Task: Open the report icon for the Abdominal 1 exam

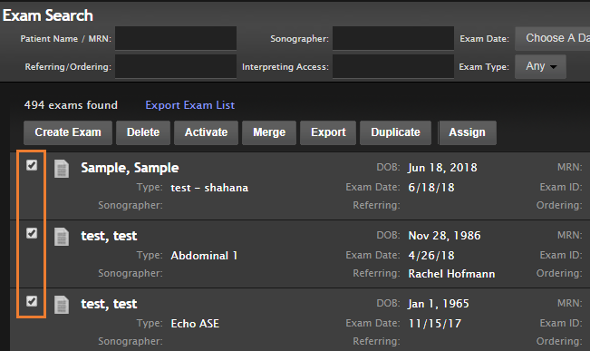Action: (62, 237)
